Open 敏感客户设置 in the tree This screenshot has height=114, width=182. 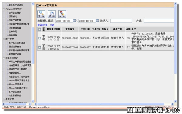coord(15,54)
